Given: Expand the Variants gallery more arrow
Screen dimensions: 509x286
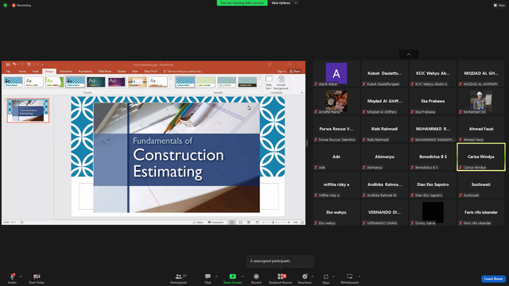Looking at the screenshot, I should point(259,87).
